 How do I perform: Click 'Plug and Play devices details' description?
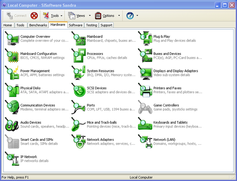tap(174, 41)
